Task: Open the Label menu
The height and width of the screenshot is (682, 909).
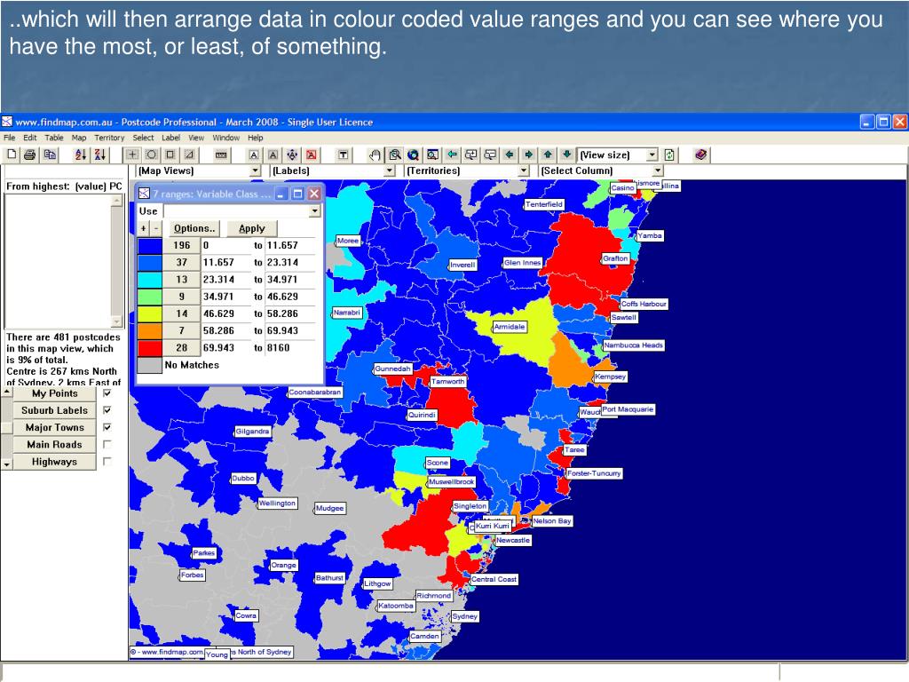Action: tap(170, 138)
